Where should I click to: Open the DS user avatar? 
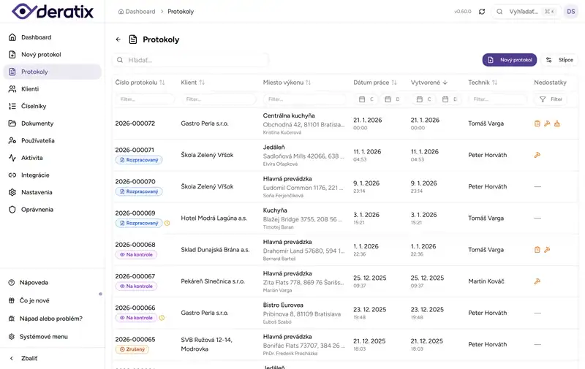(x=570, y=12)
